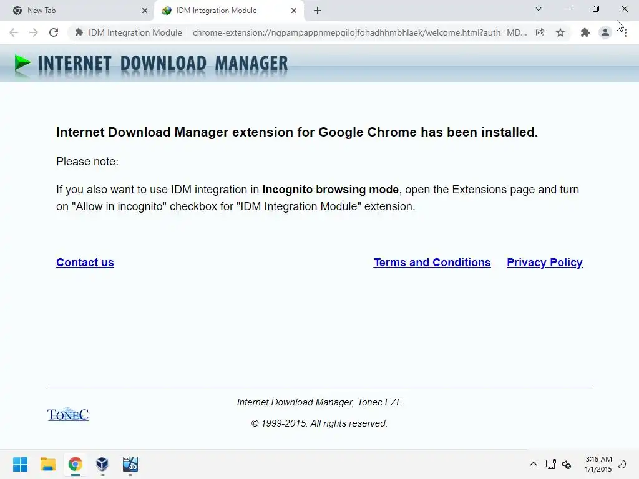This screenshot has width=639, height=479.
Task: Reload the IDM welcome page
Action: pos(54,32)
